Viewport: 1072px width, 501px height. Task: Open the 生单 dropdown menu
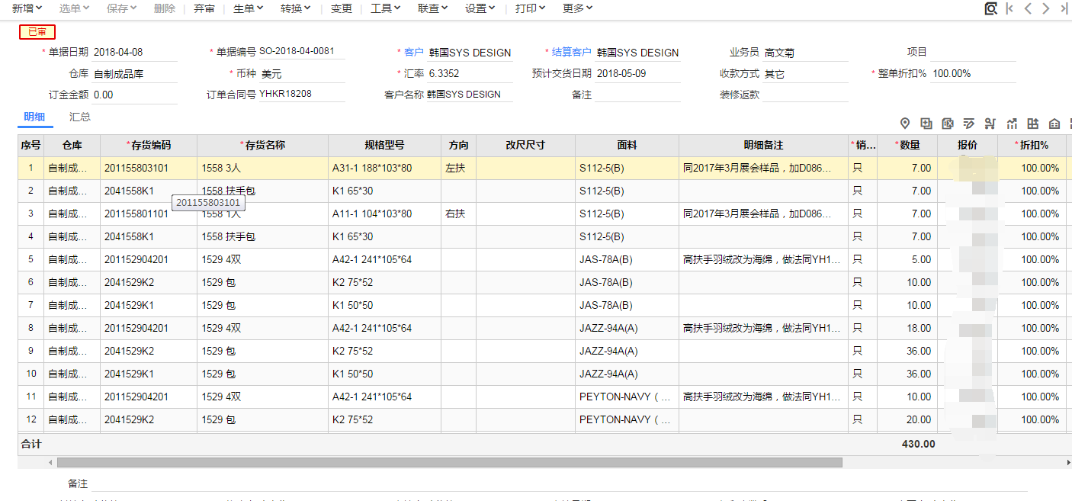click(x=248, y=8)
